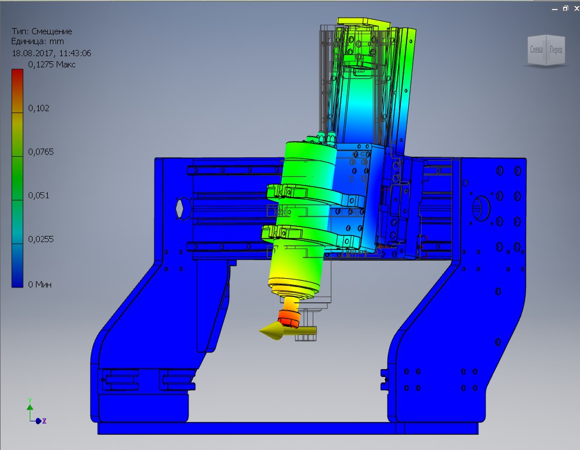This screenshot has height=450, width=580.
Task: Click the "0 Мин" legend value
Action: (x=39, y=284)
